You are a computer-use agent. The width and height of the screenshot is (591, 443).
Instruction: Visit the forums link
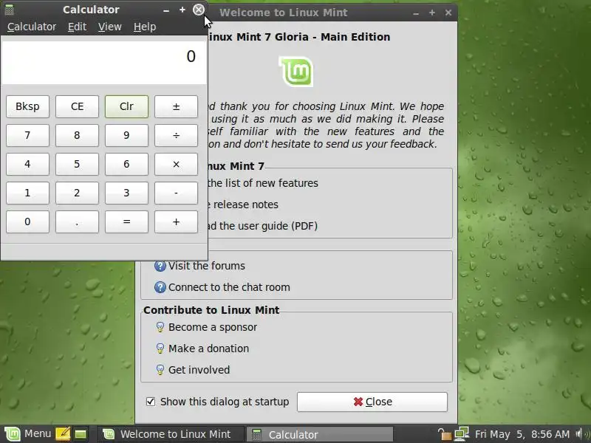click(x=207, y=266)
